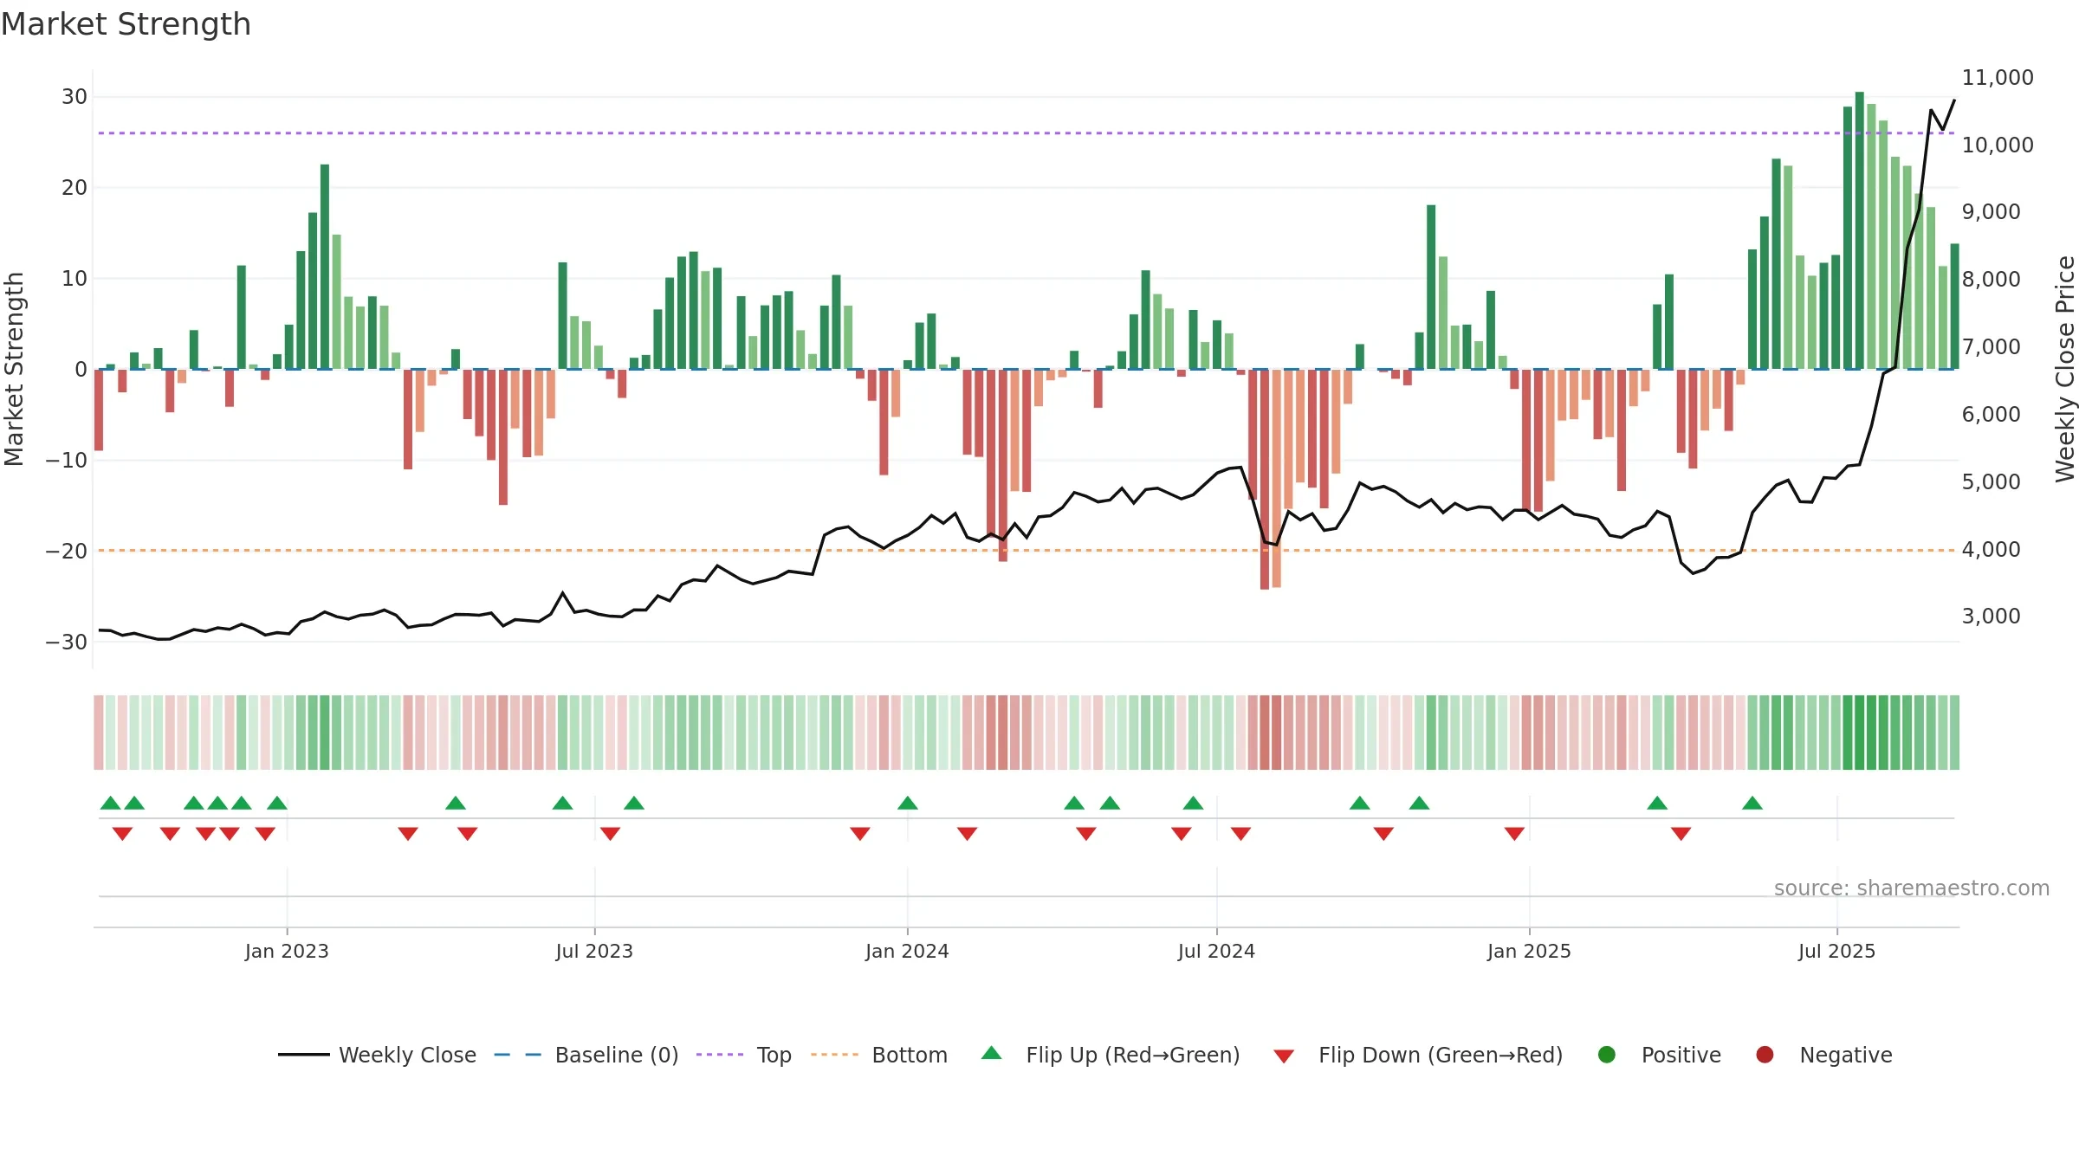2079x1169 pixels.
Task: Click the last flip-up marker before Jul 2025
Action: [1752, 803]
